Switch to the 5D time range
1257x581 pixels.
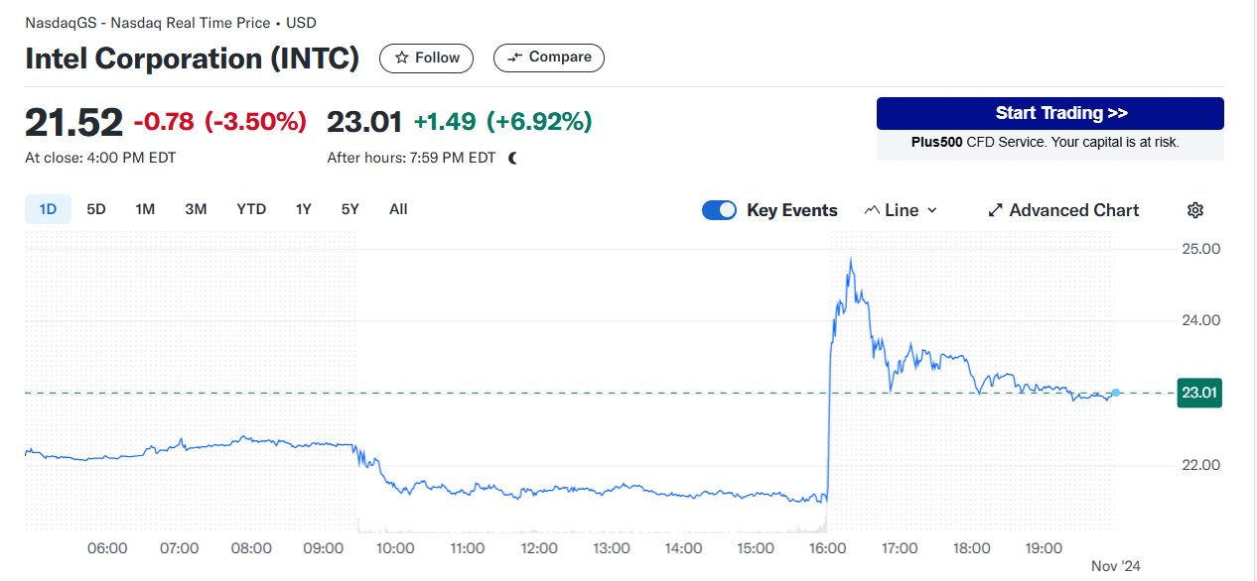(96, 209)
